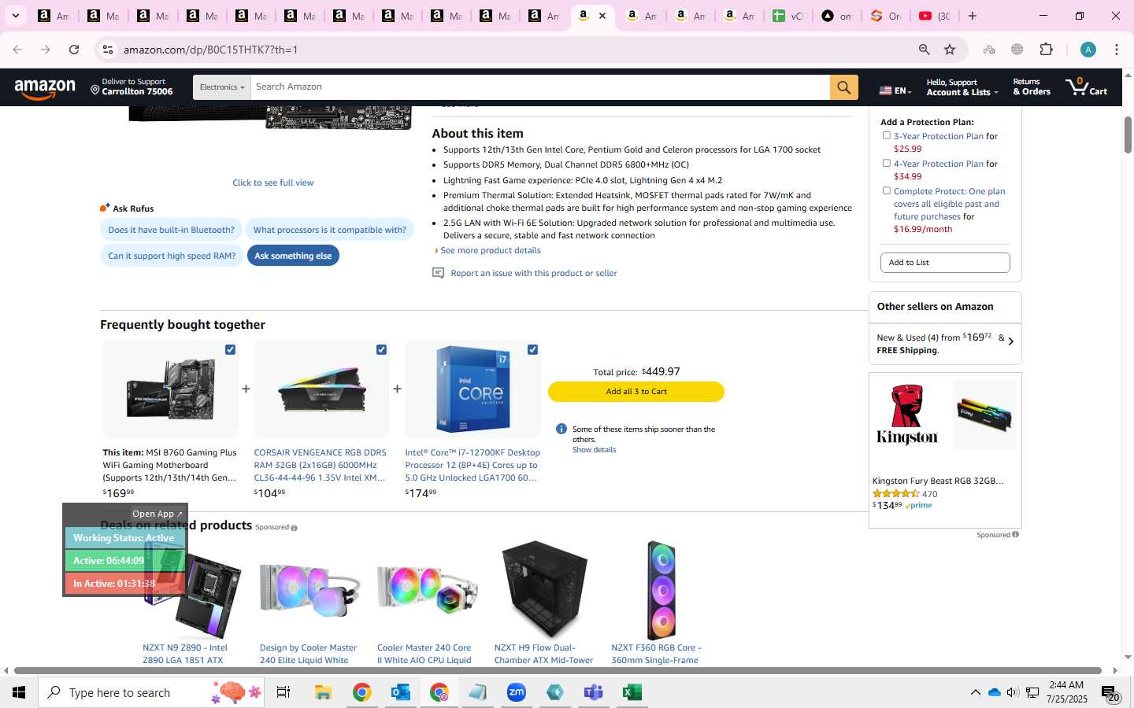View site information icon in address bar
Viewport: 1134px width, 708px height.
click(x=107, y=50)
